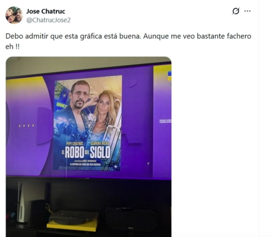The width and height of the screenshot is (273, 237).
Task: Open the Jose Chatruc display name link
Action: [x=46, y=11]
